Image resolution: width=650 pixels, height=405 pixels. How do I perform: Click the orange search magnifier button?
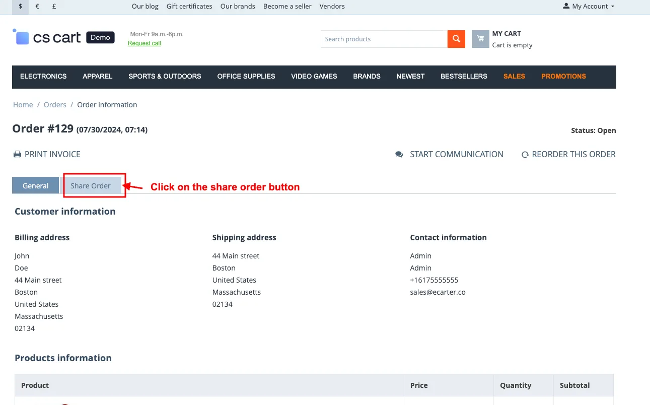[x=456, y=39]
